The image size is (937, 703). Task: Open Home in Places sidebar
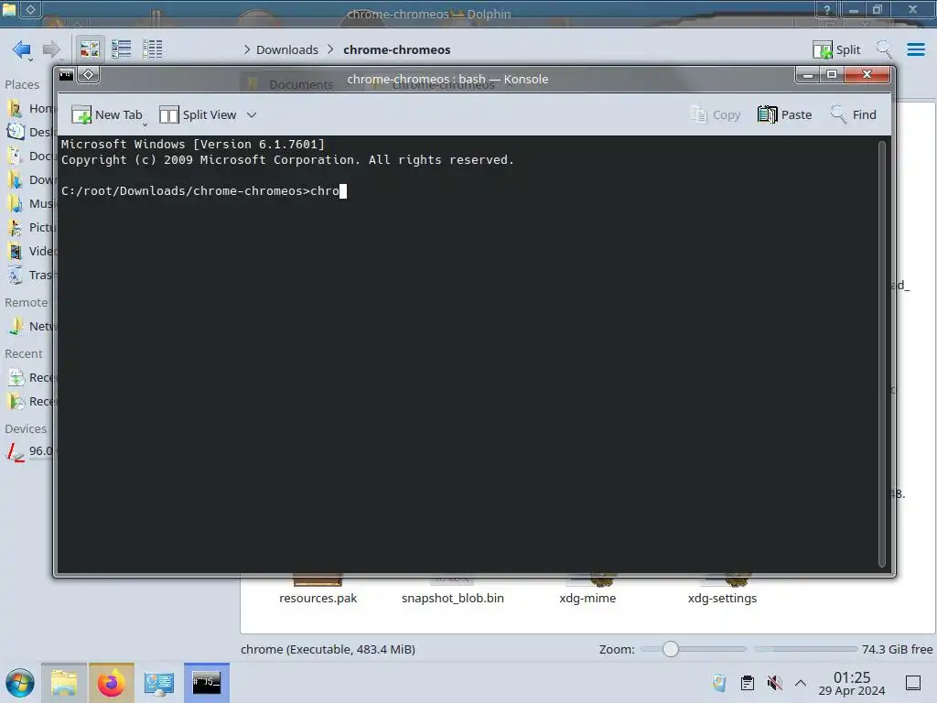click(x=30, y=108)
